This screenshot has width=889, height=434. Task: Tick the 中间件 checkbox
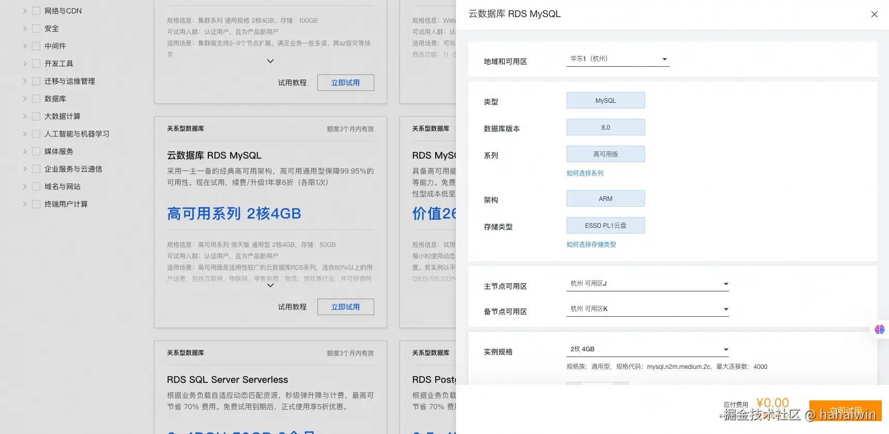pyautogui.click(x=36, y=46)
